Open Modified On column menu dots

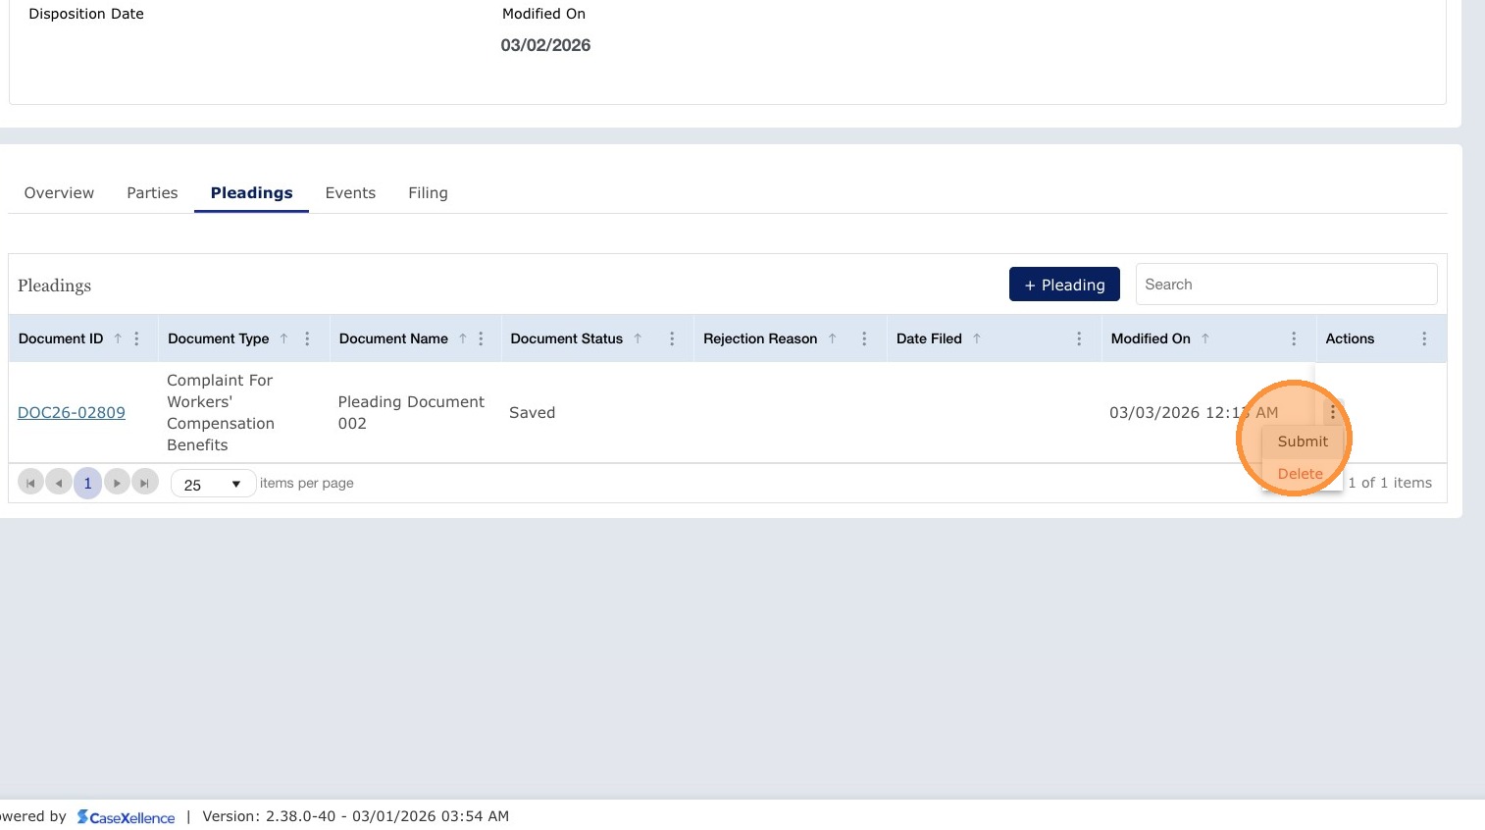tap(1294, 338)
